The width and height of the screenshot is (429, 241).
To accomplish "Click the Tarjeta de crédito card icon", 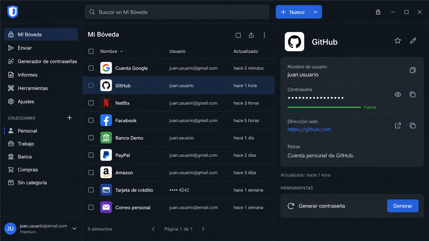I will (106, 190).
